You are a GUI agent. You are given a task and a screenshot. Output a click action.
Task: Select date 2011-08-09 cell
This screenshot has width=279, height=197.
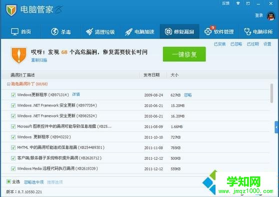coord(153,126)
